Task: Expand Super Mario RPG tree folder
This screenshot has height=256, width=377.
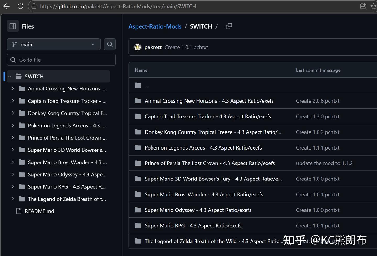Action: point(13,186)
